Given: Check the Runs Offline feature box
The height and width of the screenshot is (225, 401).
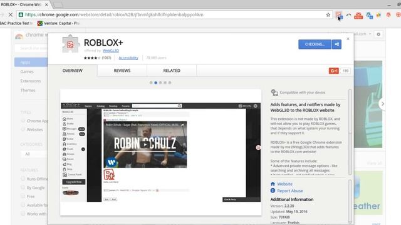Looking at the screenshot, I should click(x=23, y=179).
